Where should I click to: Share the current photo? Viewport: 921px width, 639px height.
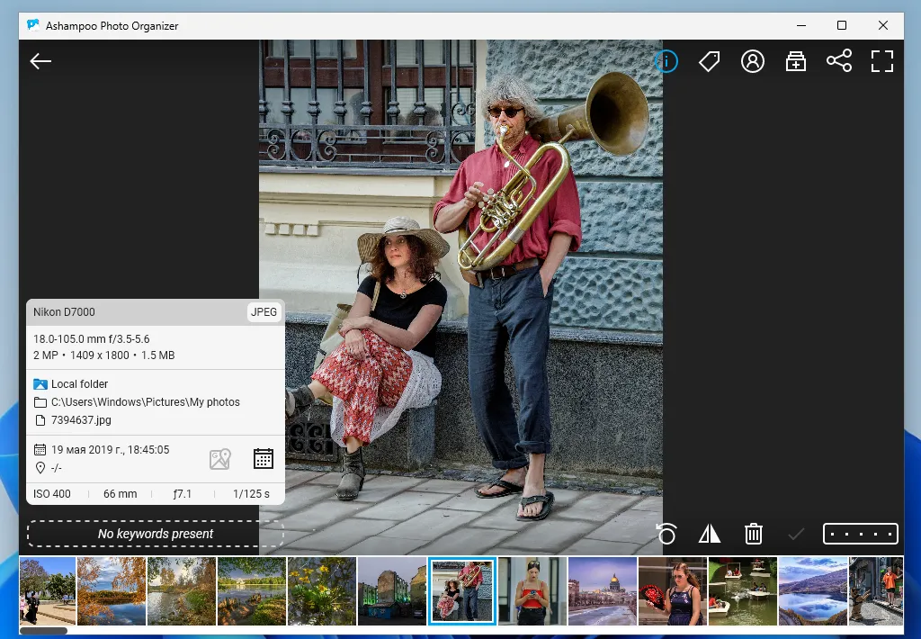tap(839, 61)
